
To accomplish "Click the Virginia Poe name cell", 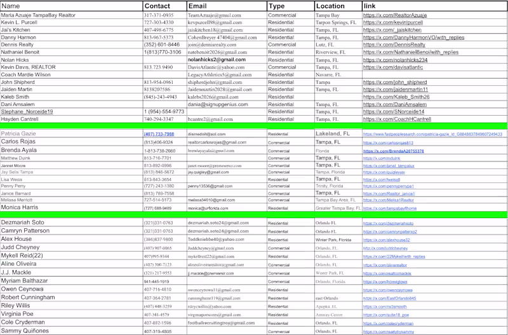I will 71,314.
